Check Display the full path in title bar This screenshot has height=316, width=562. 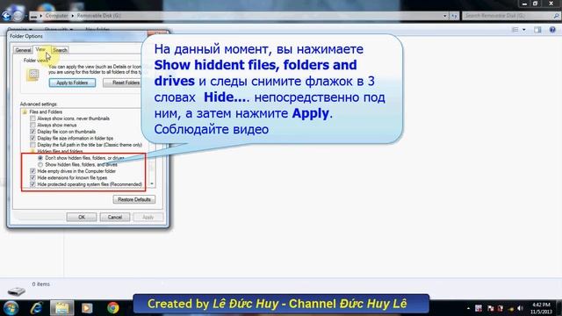tap(32, 145)
